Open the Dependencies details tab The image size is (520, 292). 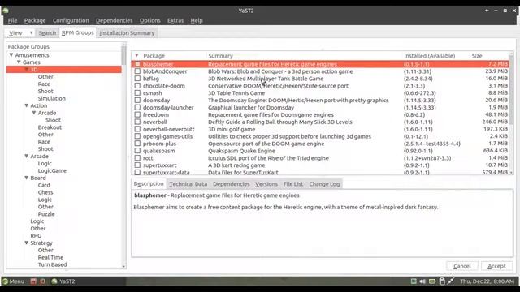(231, 184)
